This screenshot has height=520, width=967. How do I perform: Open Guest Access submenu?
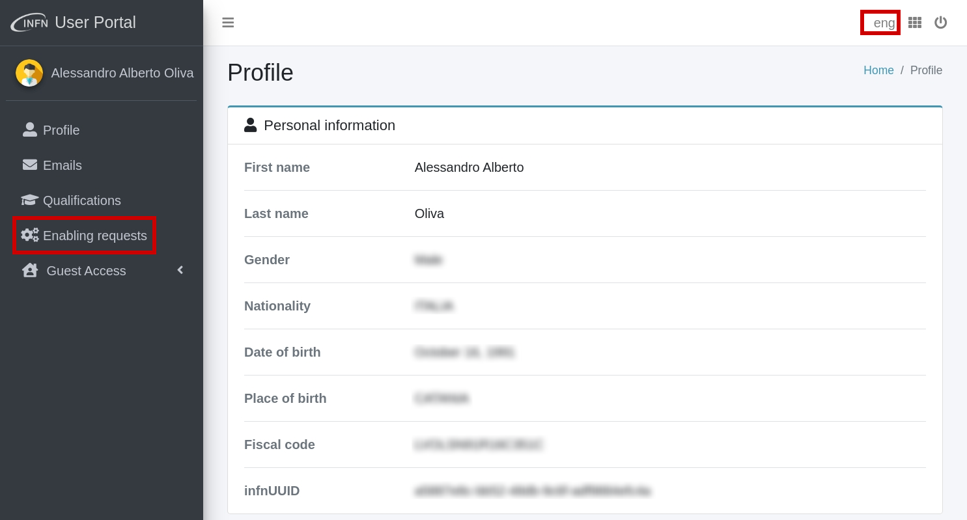[102, 271]
